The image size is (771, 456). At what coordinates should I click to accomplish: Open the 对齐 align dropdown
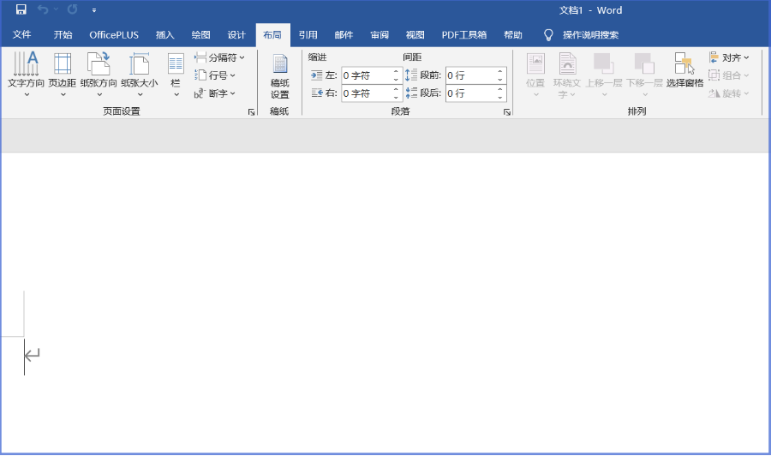(x=729, y=57)
